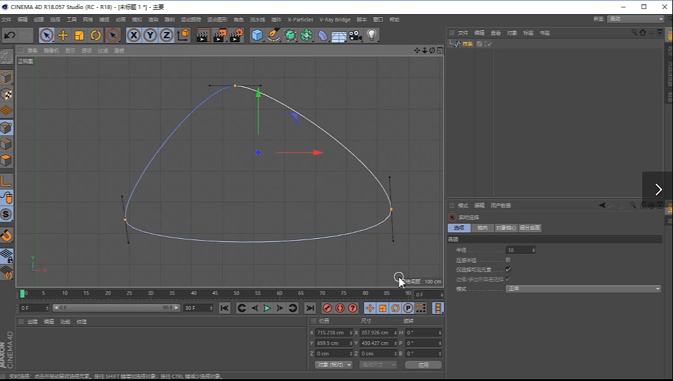Image resolution: width=673 pixels, height=381 pixels.
Task: Click stepper of 90 F end frame
Action: [211, 308]
